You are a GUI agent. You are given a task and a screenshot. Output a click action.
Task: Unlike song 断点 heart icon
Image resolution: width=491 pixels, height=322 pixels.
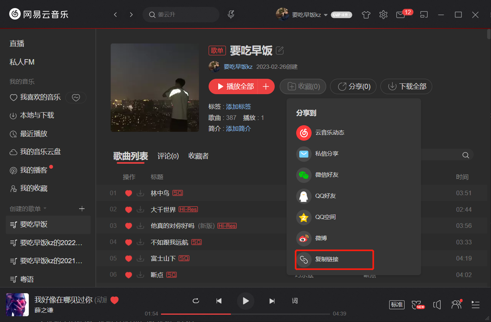(129, 275)
